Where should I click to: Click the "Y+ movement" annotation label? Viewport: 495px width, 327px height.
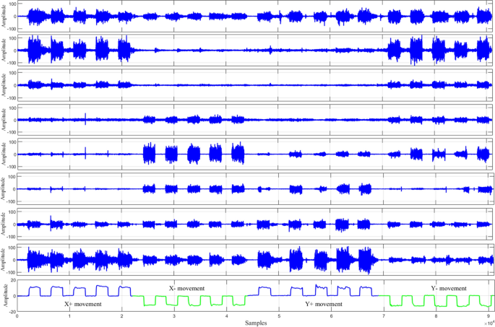coord(324,305)
